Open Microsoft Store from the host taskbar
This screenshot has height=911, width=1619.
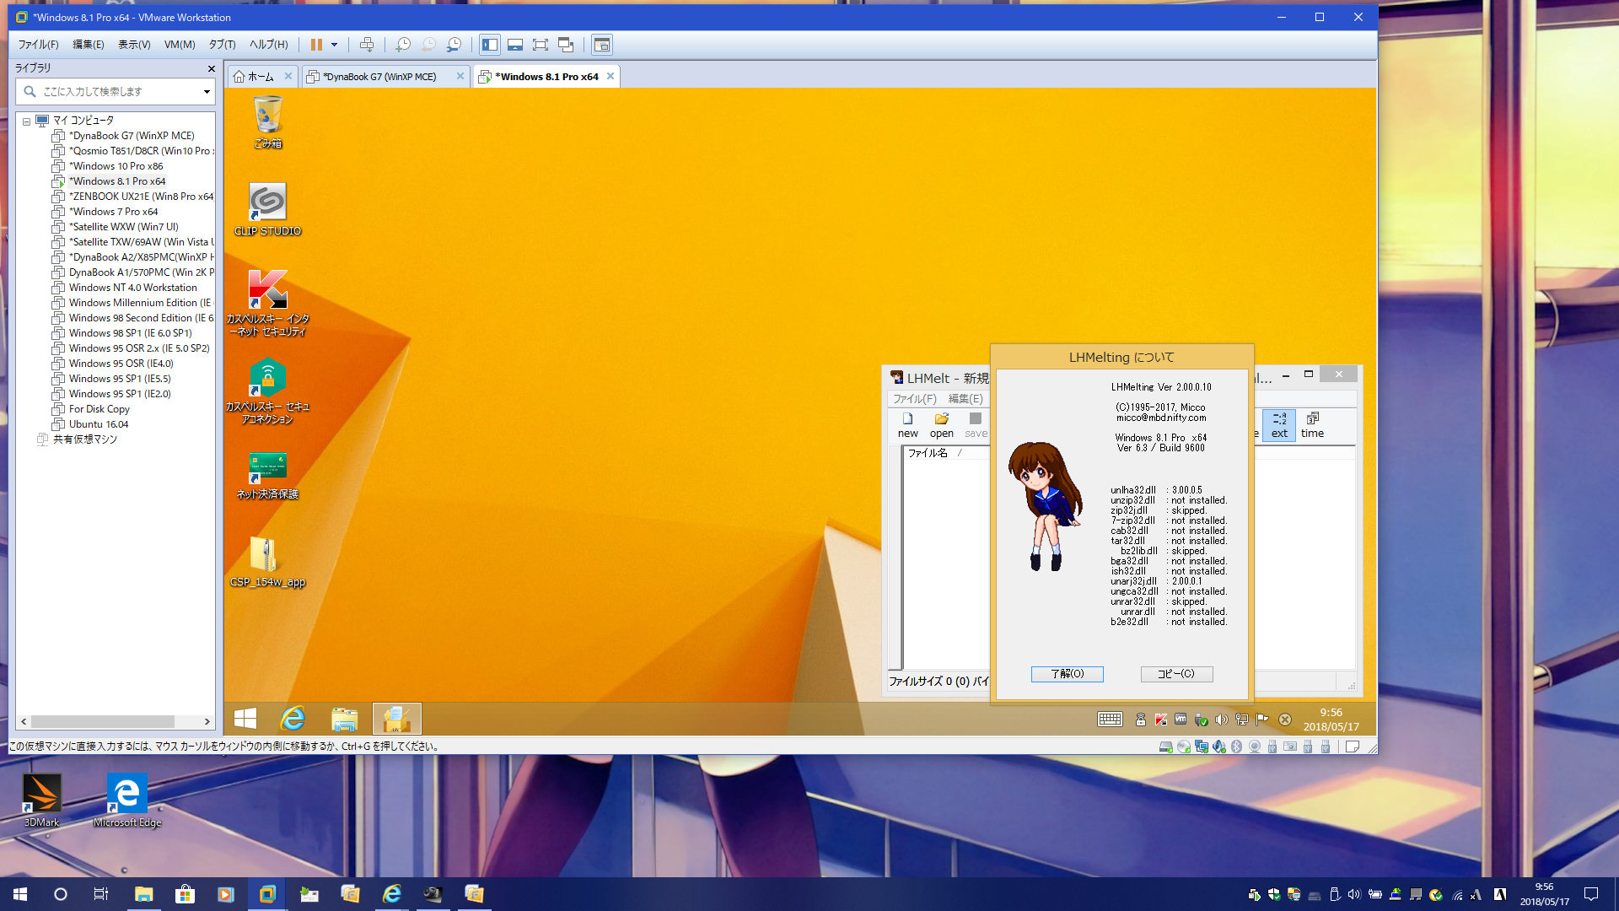[x=185, y=894]
